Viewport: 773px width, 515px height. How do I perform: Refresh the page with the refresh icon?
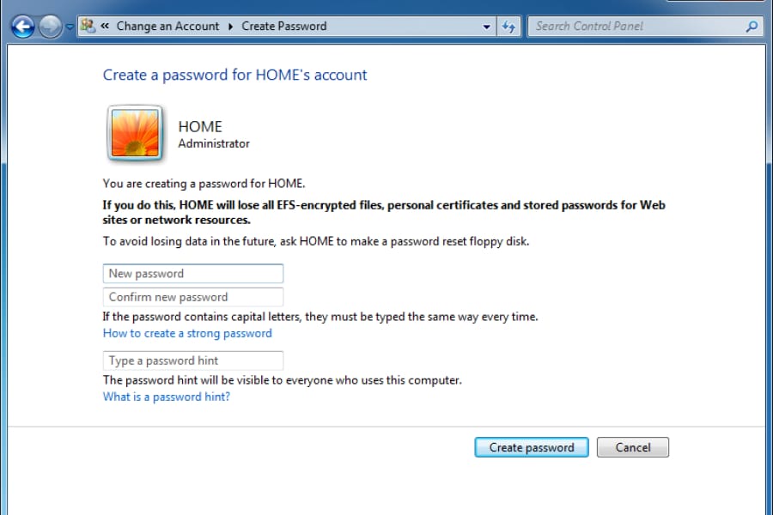508,27
